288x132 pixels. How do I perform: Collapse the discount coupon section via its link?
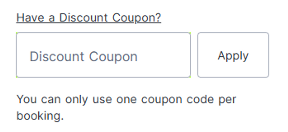tap(89, 18)
